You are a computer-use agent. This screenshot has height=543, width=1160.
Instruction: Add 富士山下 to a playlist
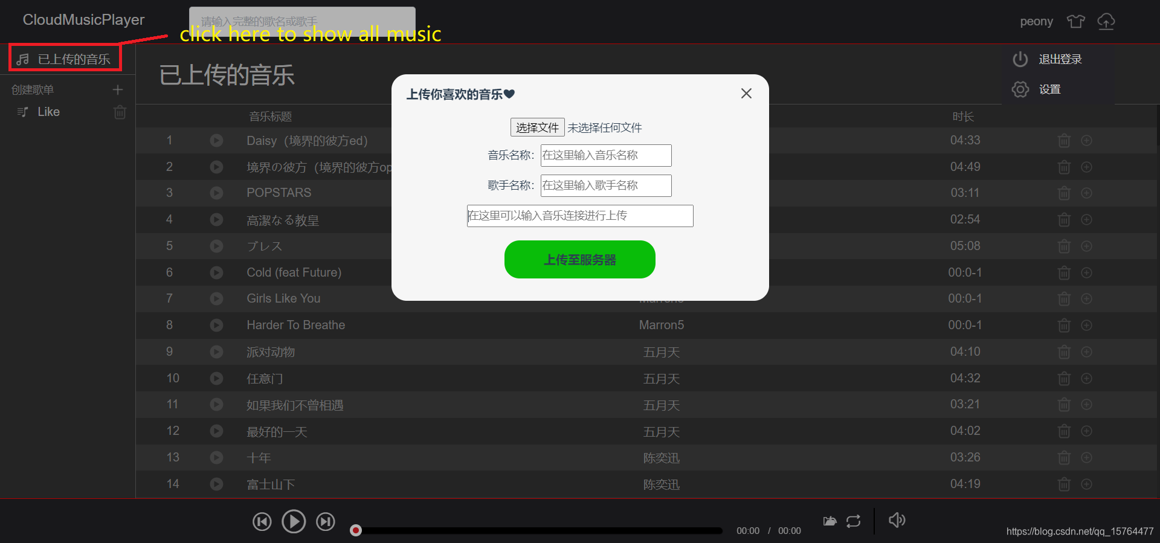click(1086, 484)
